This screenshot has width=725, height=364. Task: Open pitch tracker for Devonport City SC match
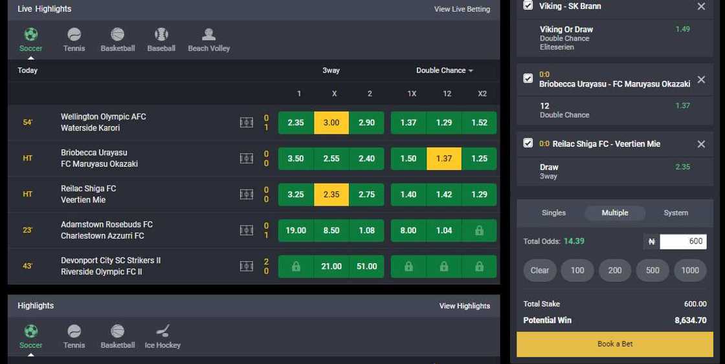pos(247,266)
